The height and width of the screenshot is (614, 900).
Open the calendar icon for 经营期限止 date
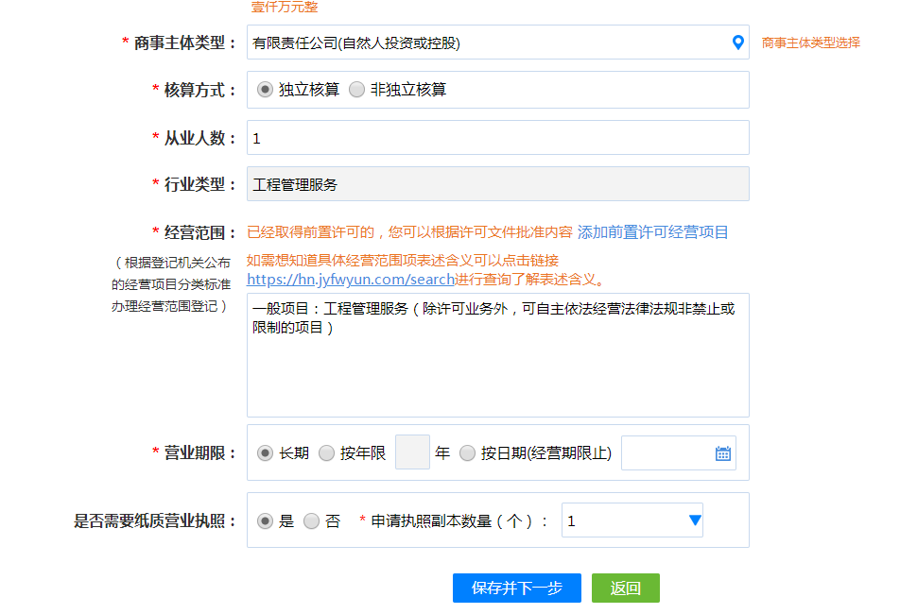722,453
